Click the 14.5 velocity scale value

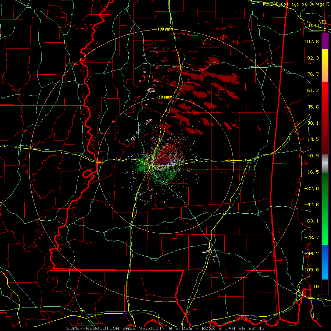coord(313,139)
